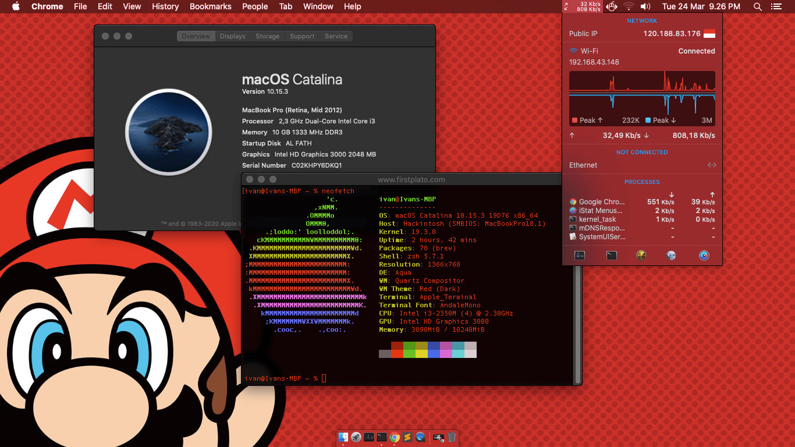Image resolution: width=795 pixels, height=447 pixels.
Task: Click Serial Number C02KHPY6DKQ1 value
Action: [x=317, y=165]
